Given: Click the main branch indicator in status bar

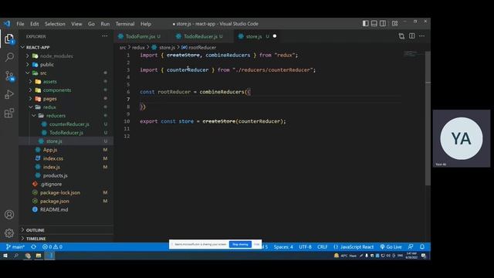Looking at the screenshot, I should pyautogui.click(x=15, y=247).
